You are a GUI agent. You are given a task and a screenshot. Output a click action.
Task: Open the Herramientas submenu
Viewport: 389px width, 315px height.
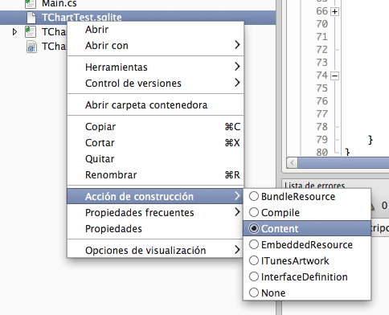[x=155, y=67]
